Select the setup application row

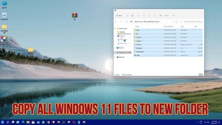(168, 55)
